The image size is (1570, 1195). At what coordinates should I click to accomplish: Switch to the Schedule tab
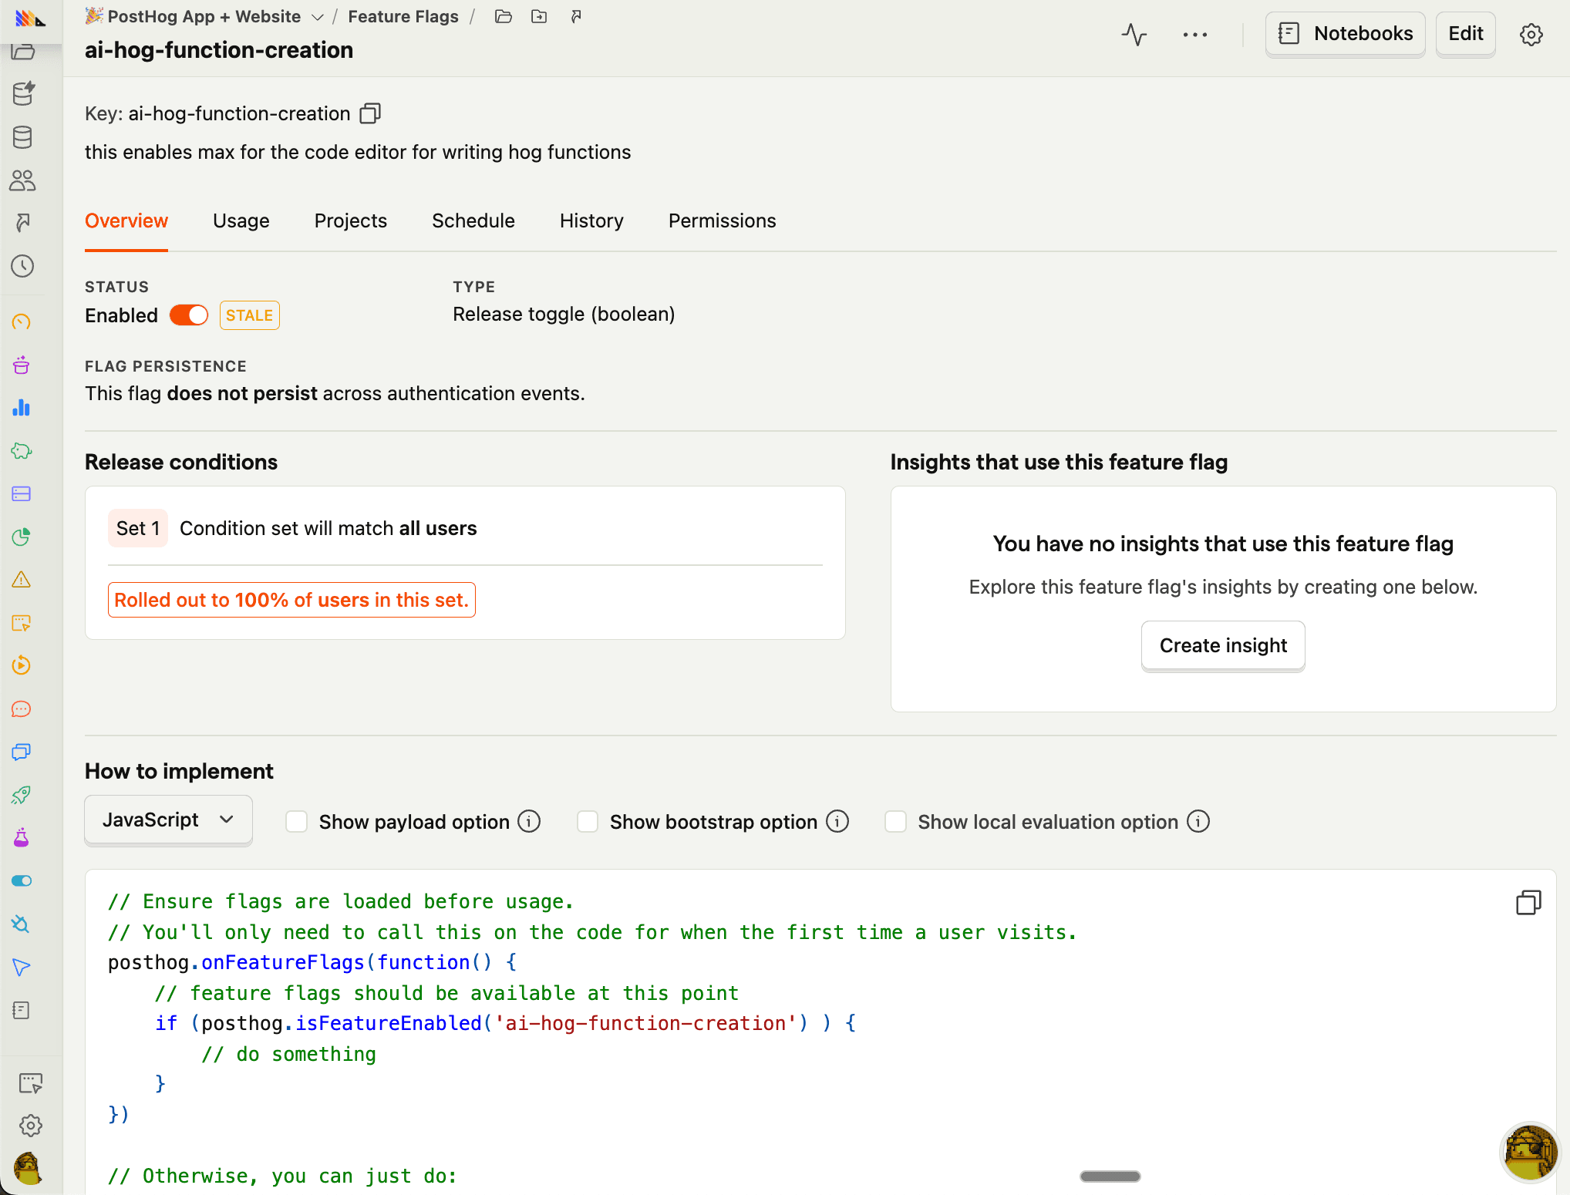click(473, 221)
